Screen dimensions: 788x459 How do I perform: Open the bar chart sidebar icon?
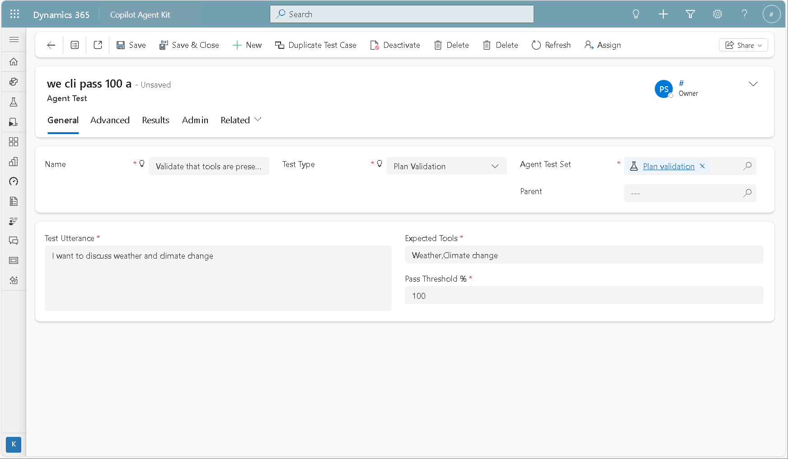pos(14,162)
